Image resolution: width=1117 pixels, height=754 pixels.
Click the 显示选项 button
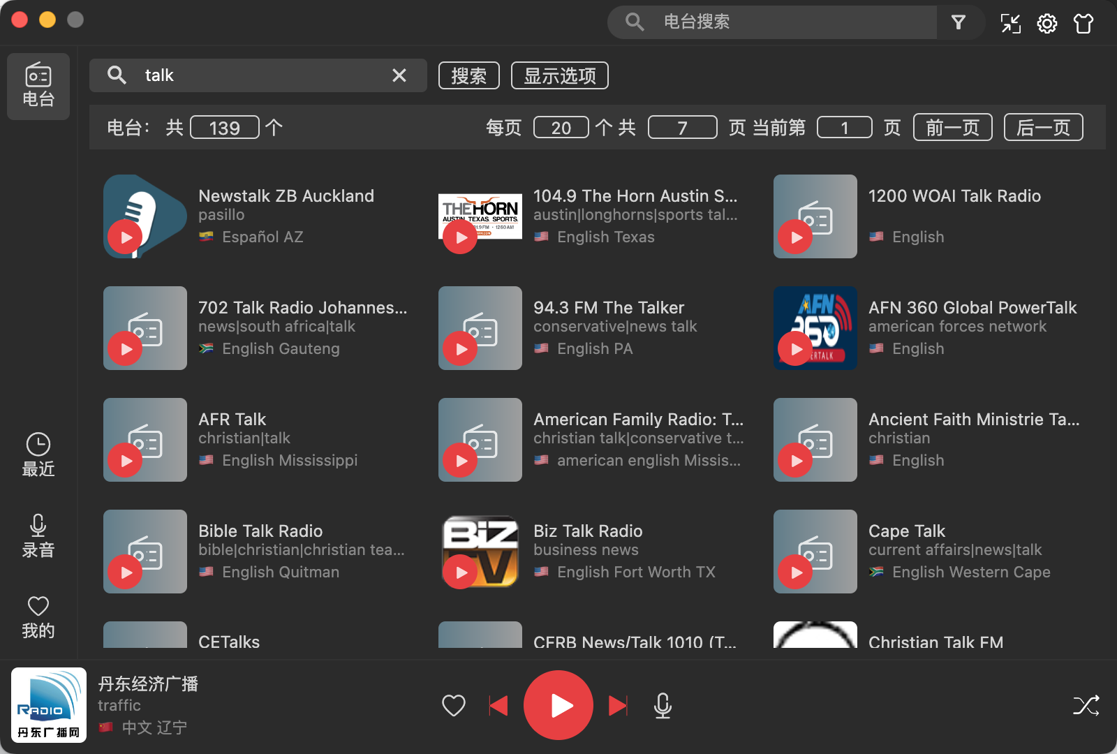[x=560, y=75]
